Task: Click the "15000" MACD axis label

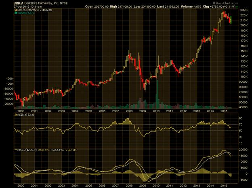Action: [x=244, y=156]
